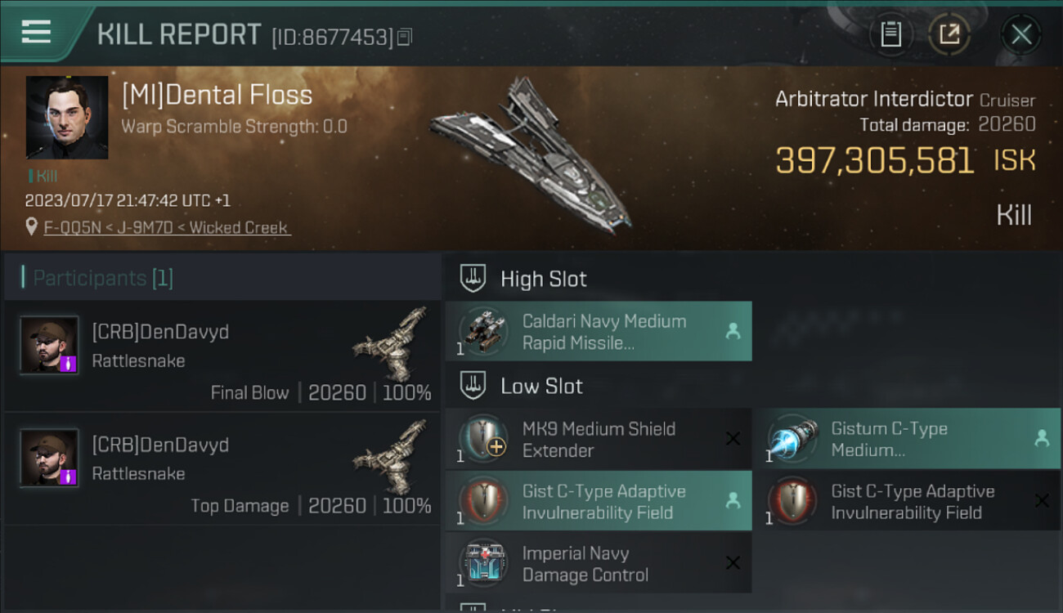View the Arbitrator Interdictor ship image

tap(530, 155)
